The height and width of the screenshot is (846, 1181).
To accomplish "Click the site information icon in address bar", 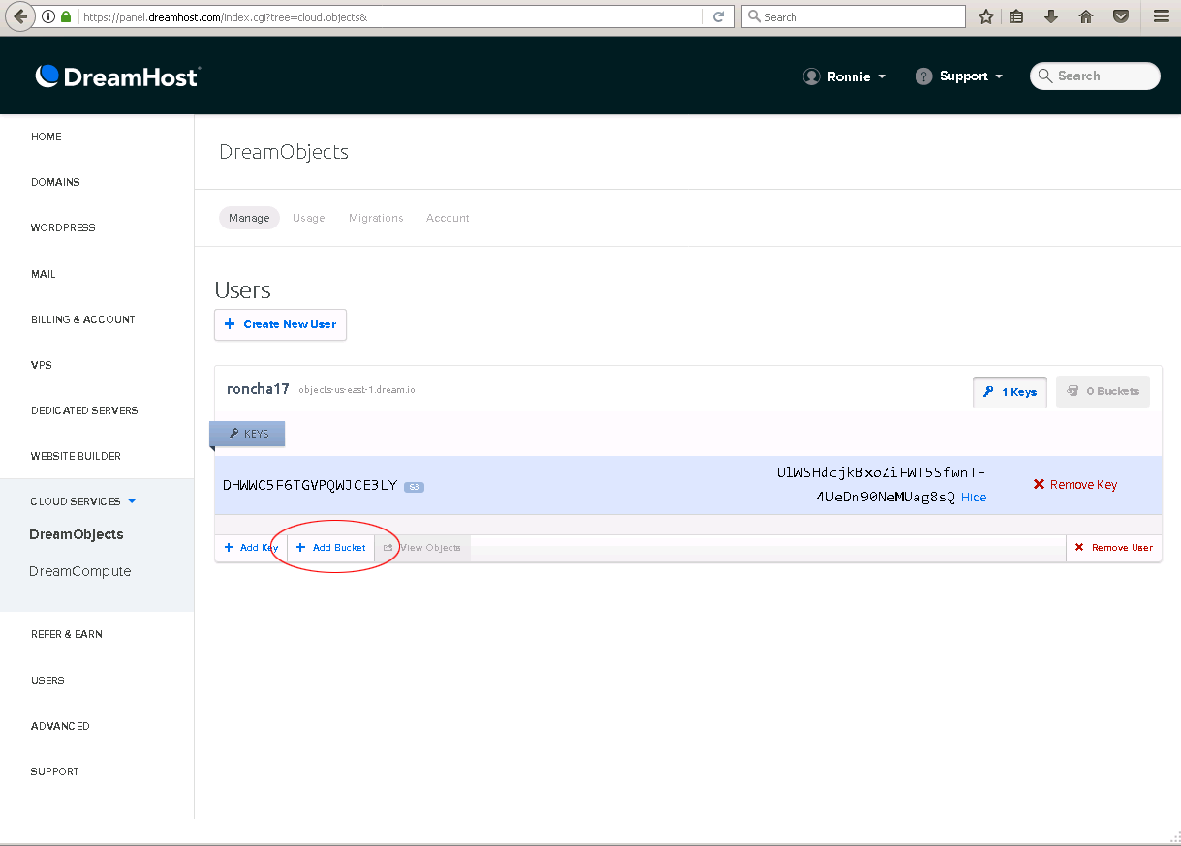I will click(x=48, y=16).
